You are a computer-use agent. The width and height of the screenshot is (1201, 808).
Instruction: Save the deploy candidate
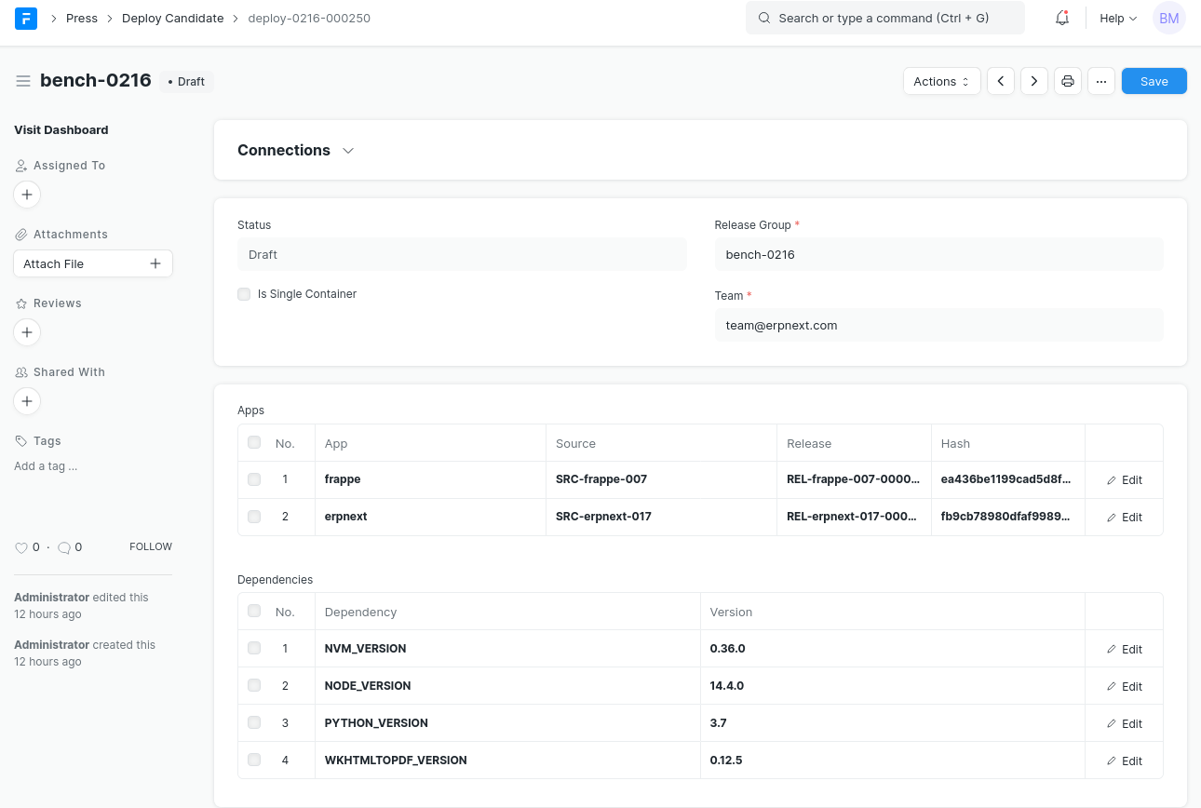pos(1154,82)
